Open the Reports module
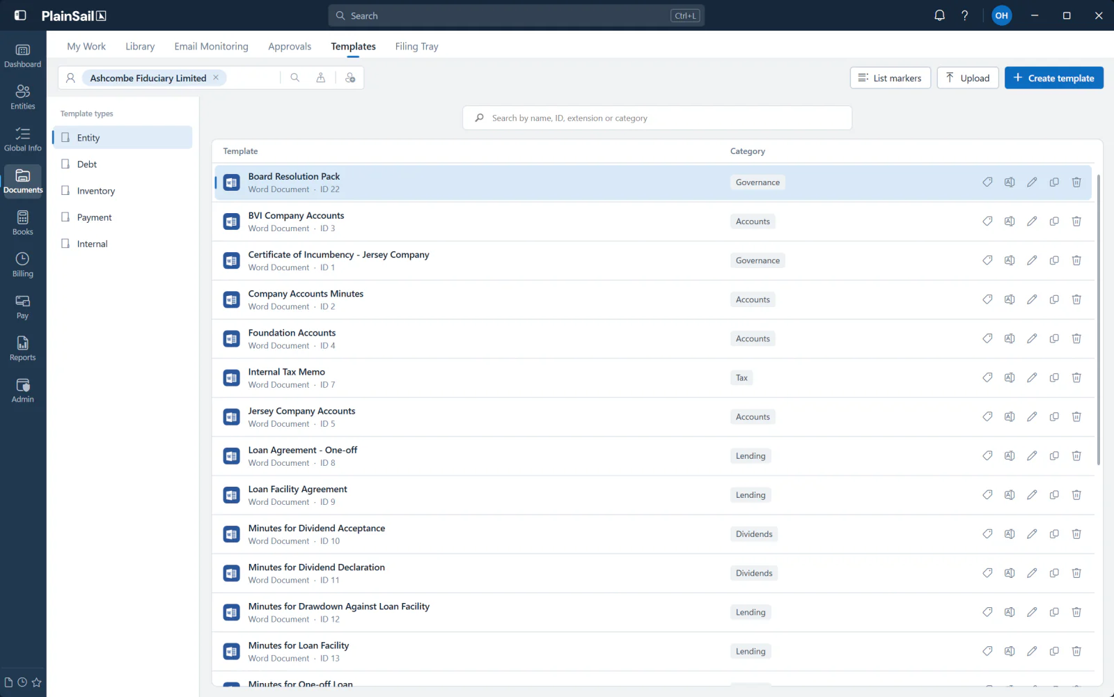This screenshot has height=697, width=1114. click(x=23, y=349)
